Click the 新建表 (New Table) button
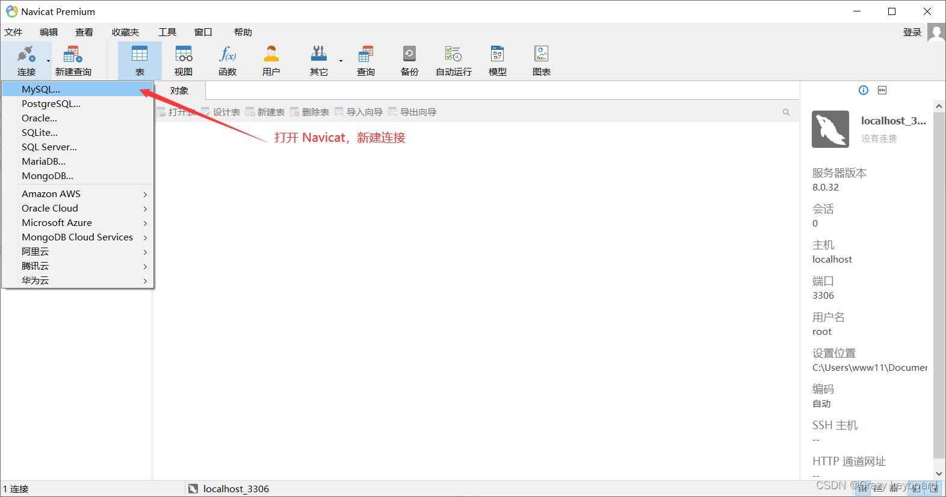 point(265,112)
